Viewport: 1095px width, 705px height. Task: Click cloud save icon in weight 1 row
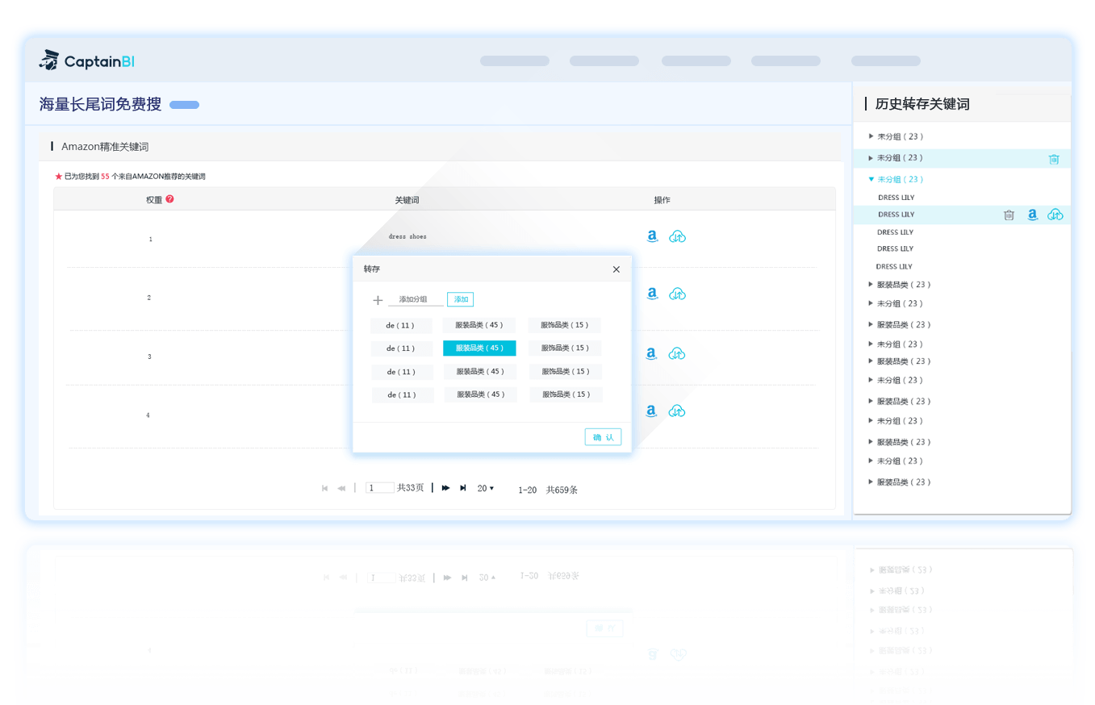678,236
